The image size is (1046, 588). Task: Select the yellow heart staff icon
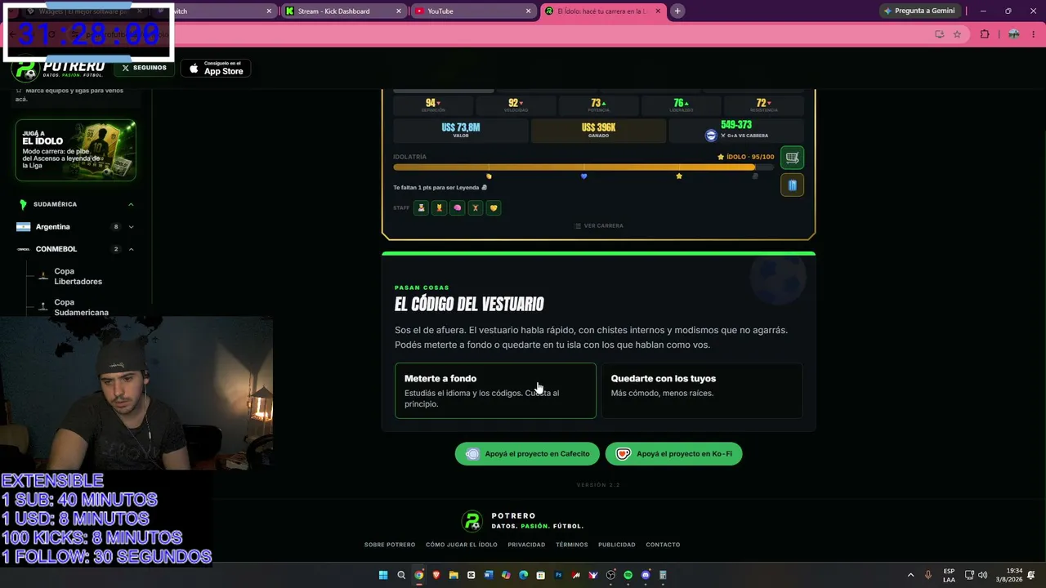point(494,207)
